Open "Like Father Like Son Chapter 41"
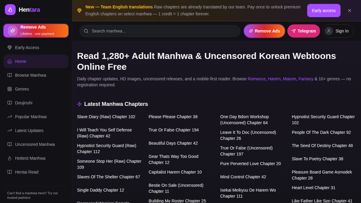The width and height of the screenshot is (361, 203). pos(322,201)
